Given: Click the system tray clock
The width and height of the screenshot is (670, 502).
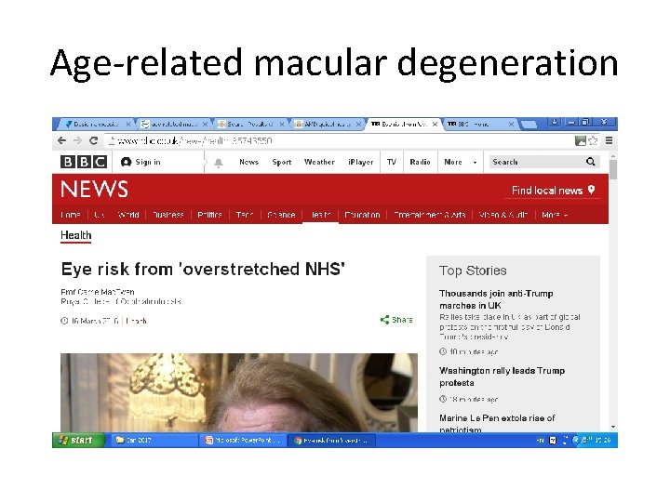Looking at the screenshot, I should [602, 440].
